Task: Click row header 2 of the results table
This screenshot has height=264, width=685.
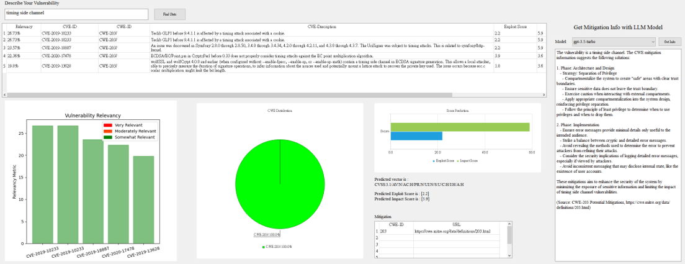Action: coord(4,39)
